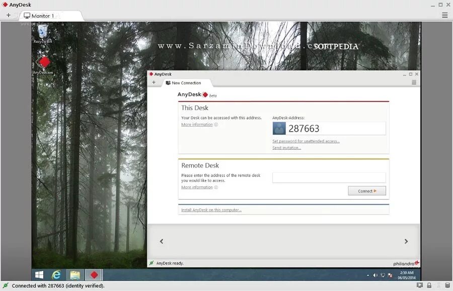453x291 pixels.
Task: Select the AnyDesk address 287663
Action: 304,128
